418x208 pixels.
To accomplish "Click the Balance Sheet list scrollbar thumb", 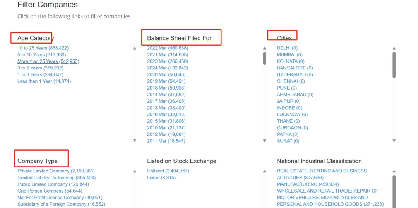I will pyautogui.click(x=264, y=58).
